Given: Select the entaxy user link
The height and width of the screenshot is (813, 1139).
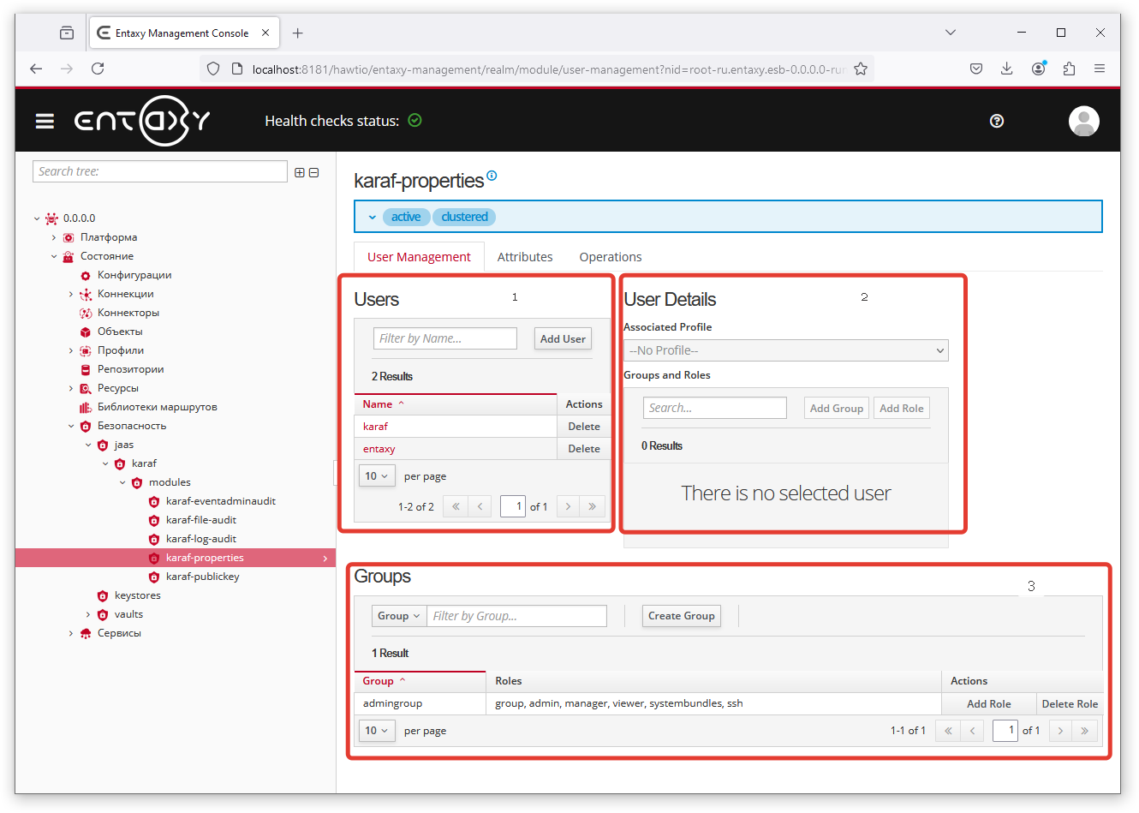Looking at the screenshot, I should 379,449.
